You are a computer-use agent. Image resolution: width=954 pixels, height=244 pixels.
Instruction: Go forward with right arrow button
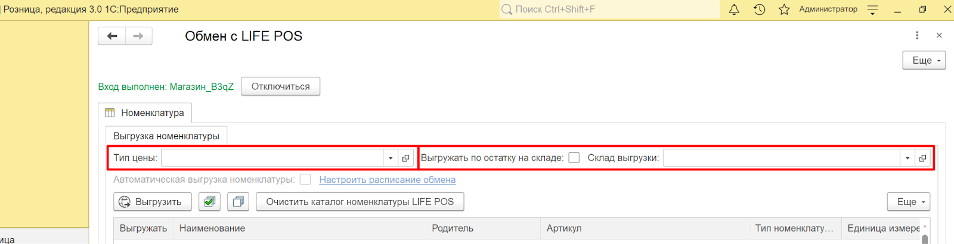click(x=138, y=36)
